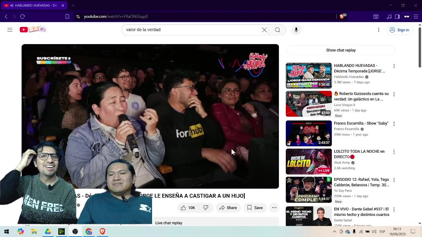Open Brave private sunglasses button
Image resolution: width=422 pixels, height=237 pixels.
tap(407, 16)
